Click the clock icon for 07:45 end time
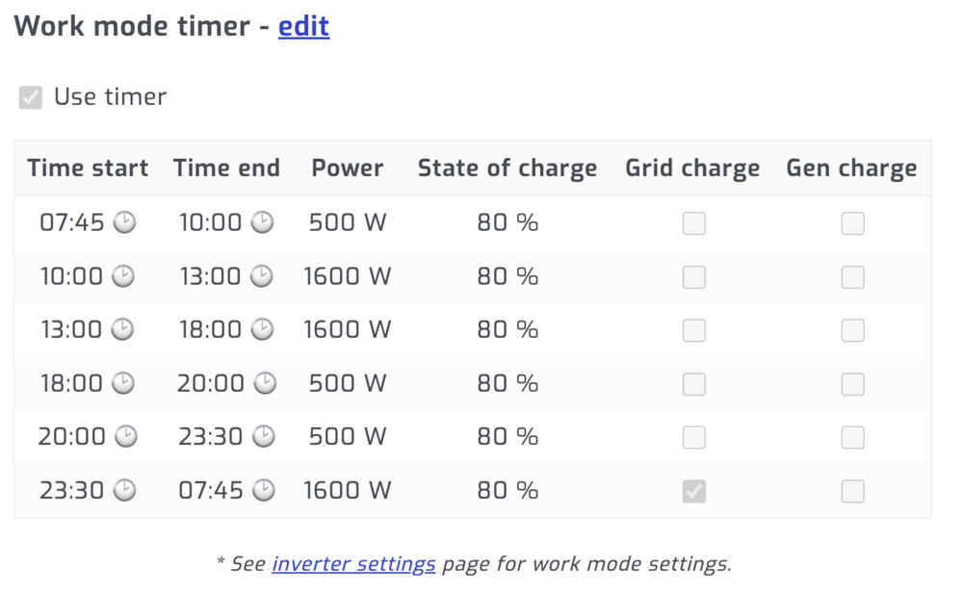 point(264,491)
